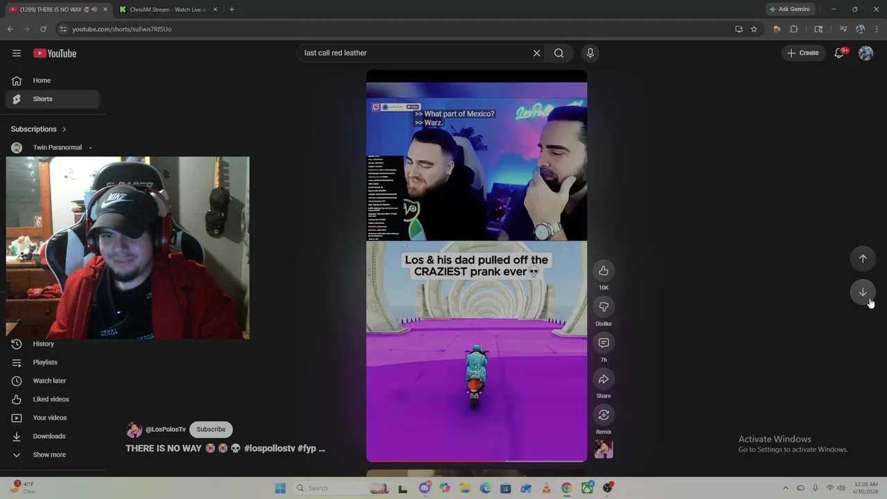Open the Create video menu
Image resolution: width=887 pixels, height=499 pixels.
803,53
